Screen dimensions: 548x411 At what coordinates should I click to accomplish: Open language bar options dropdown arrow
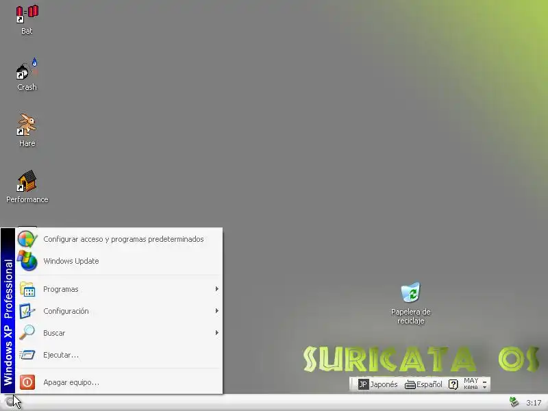485,387
